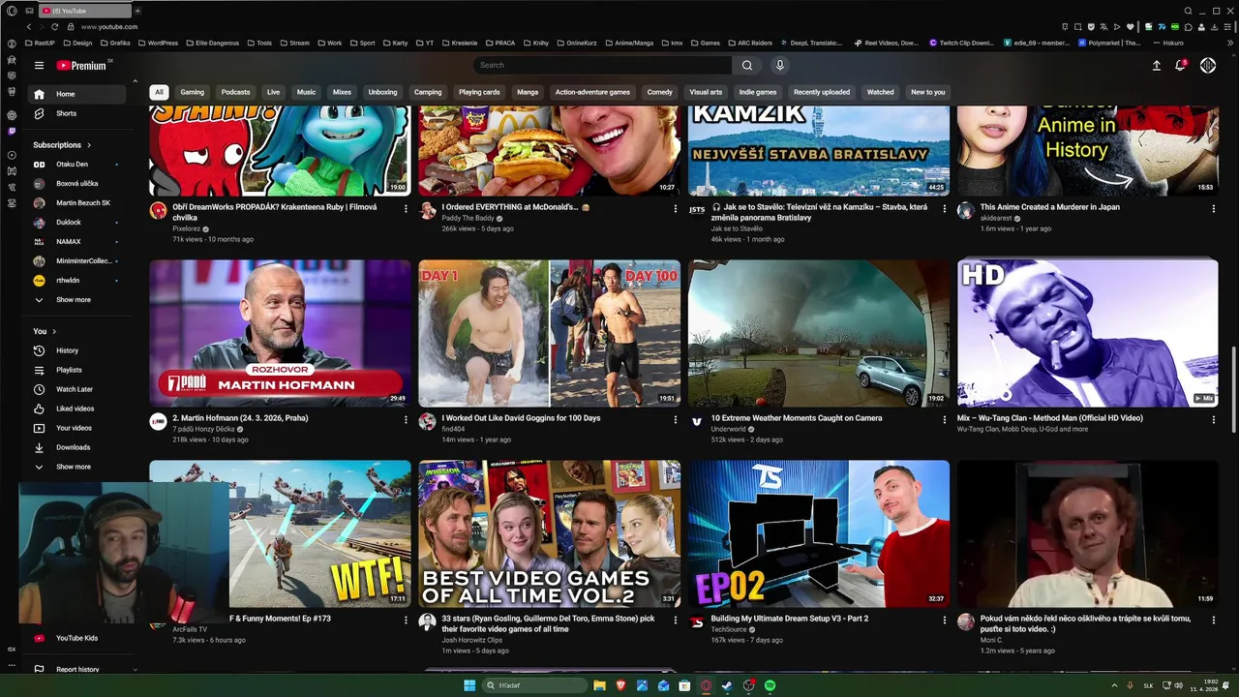Image resolution: width=1239 pixels, height=697 pixels.
Task: Open TechSource channel link
Action: click(729, 629)
